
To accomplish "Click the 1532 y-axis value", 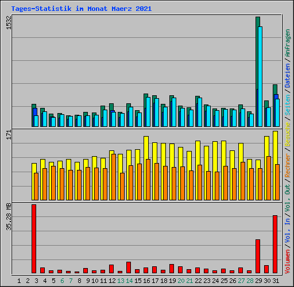I will click(9, 22).
